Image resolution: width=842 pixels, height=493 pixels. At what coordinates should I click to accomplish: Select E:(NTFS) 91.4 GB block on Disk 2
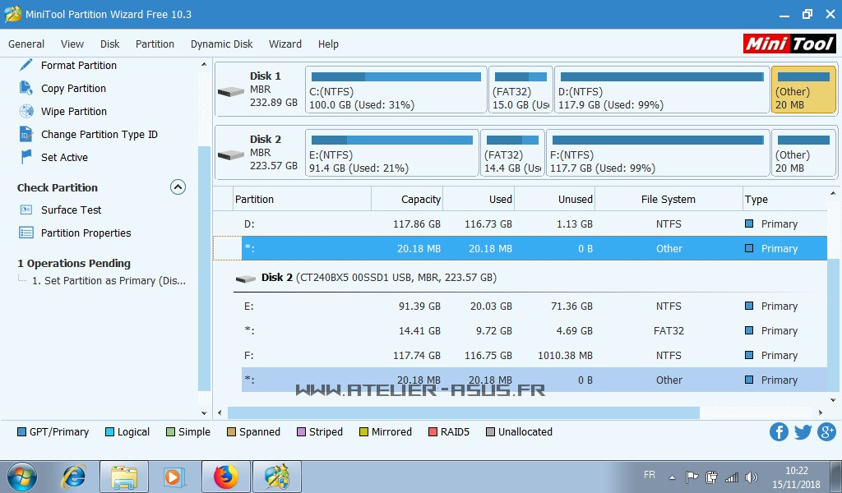click(x=392, y=153)
